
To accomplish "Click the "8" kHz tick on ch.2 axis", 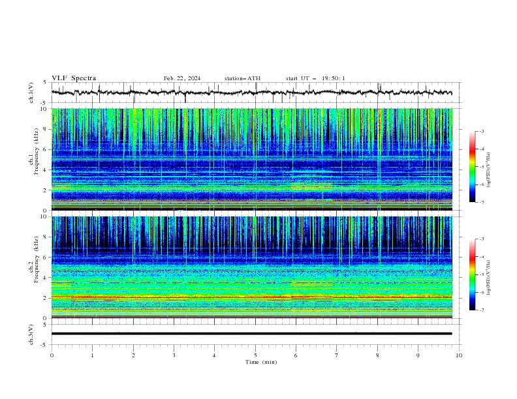I will tap(46, 237).
